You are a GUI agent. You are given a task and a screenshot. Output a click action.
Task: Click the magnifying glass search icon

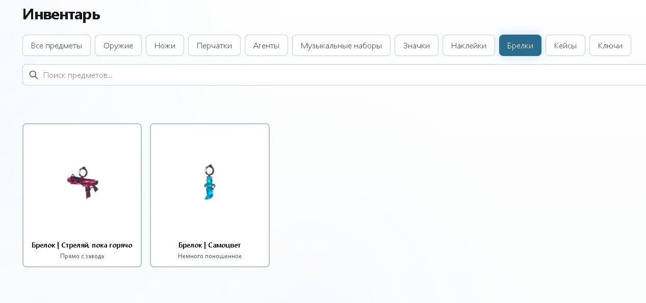[x=34, y=75]
